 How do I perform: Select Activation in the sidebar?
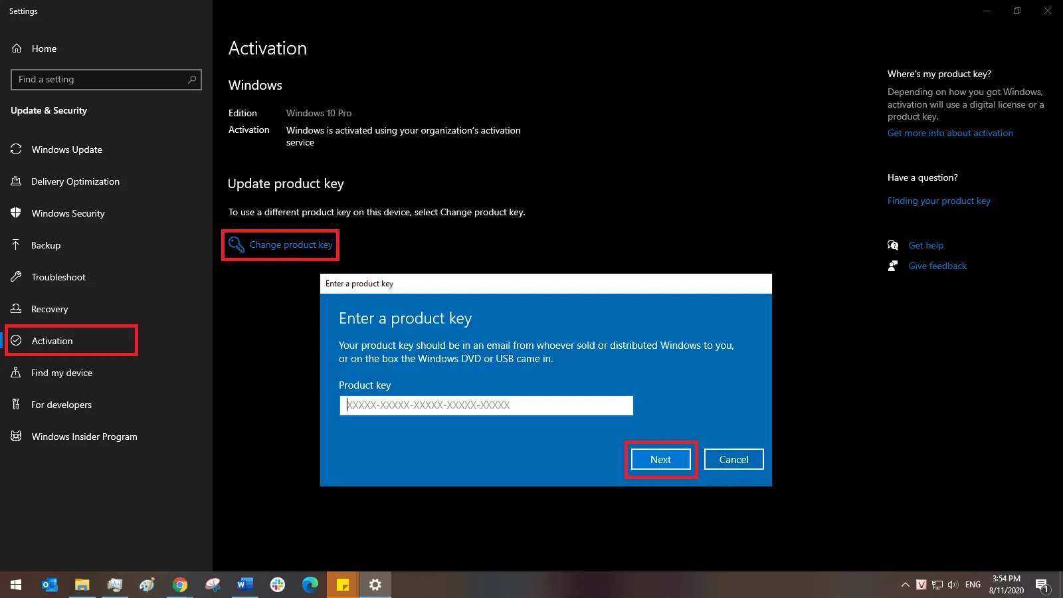[x=52, y=341]
